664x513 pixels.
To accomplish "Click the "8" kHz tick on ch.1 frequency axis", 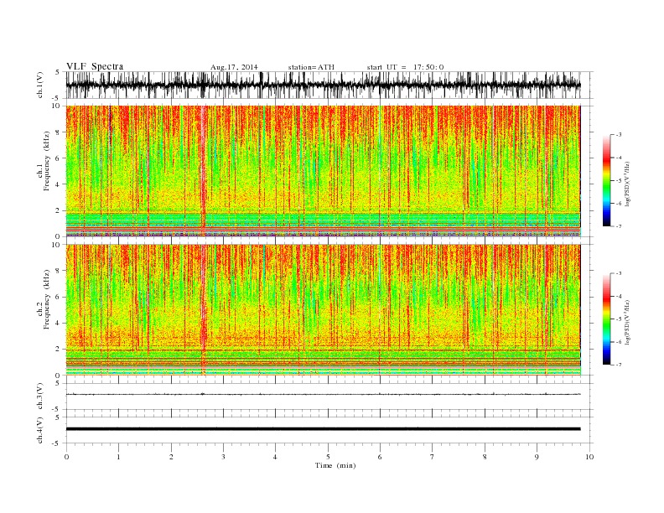I will [x=59, y=132].
